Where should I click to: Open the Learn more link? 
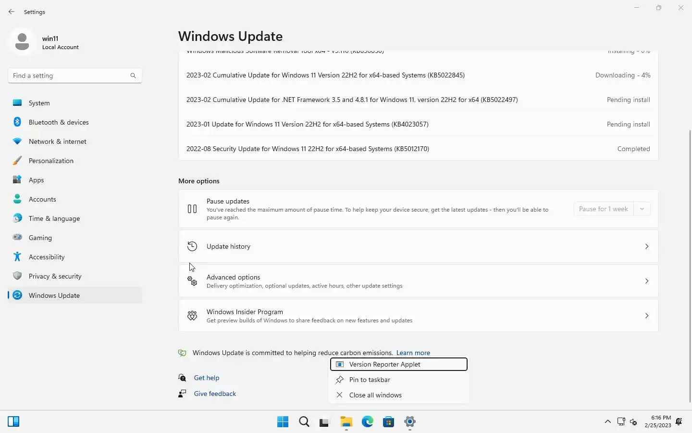pos(413,353)
